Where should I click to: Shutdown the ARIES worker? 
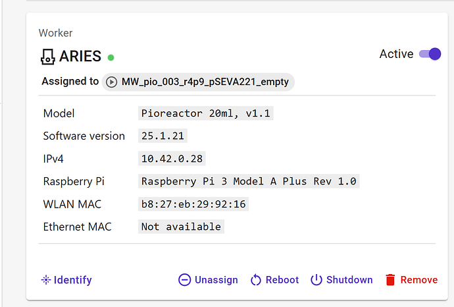point(341,280)
